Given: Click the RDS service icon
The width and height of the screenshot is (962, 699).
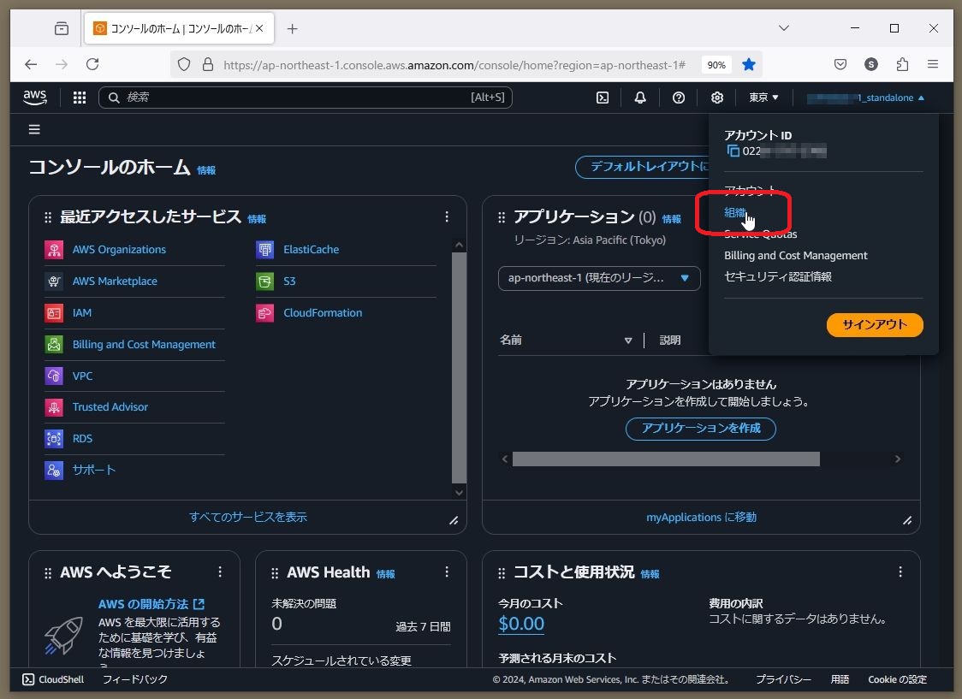Looking at the screenshot, I should tap(54, 438).
